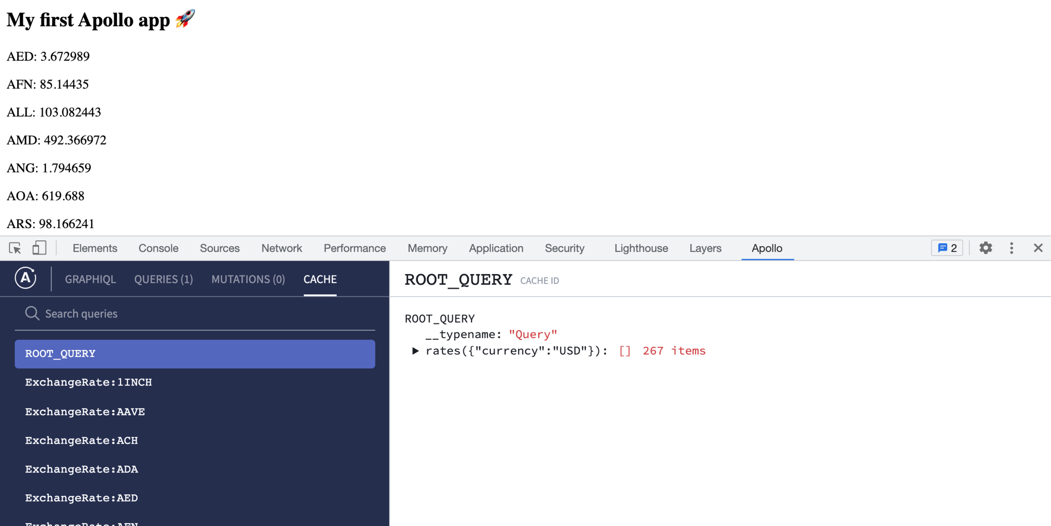
Task: Click the messages issues badge showing 2
Action: click(947, 248)
